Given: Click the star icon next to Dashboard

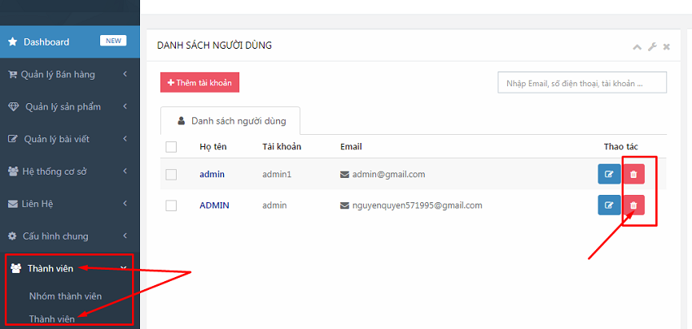Looking at the screenshot, I should click(x=12, y=41).
